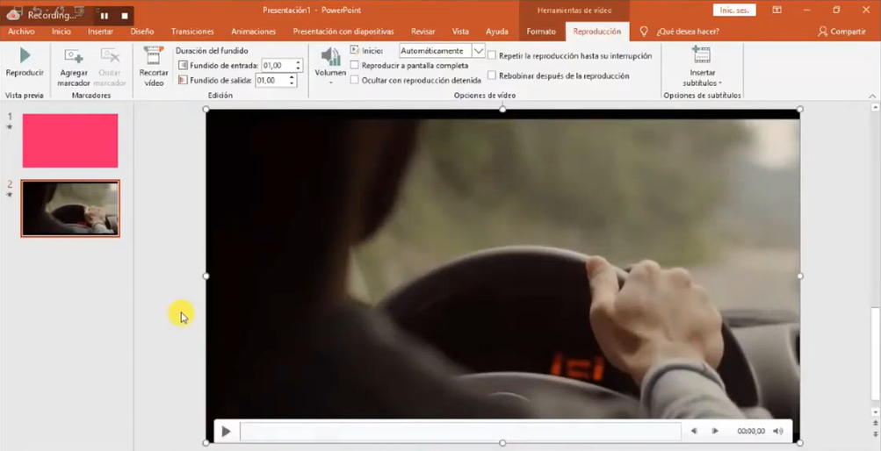Go to previous slide with double-up arrow

875,424
